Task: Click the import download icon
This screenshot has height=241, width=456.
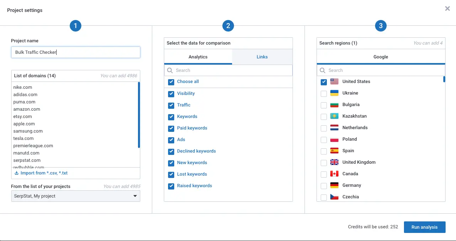Action: [x=17, y=173]
